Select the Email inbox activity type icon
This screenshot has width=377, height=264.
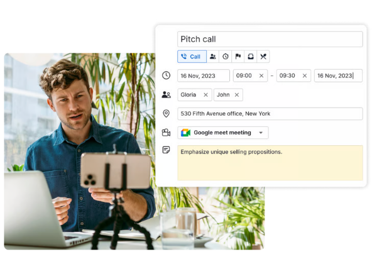coord(251,57)
